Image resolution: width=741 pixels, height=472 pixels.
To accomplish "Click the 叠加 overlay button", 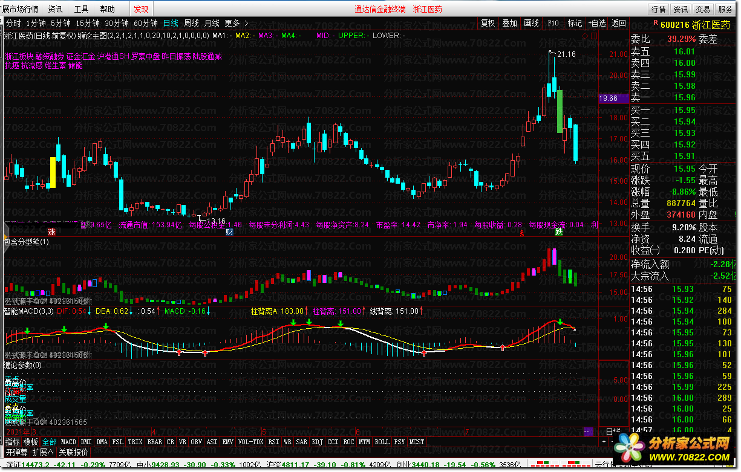I will tap(510, 24).
